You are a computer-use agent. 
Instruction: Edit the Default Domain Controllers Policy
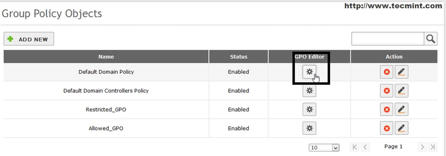(x=401, y=91)
